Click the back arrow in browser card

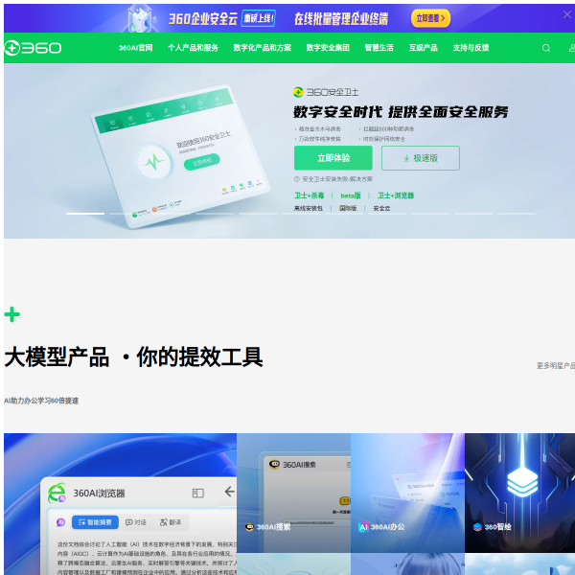[x=230, y=492]
